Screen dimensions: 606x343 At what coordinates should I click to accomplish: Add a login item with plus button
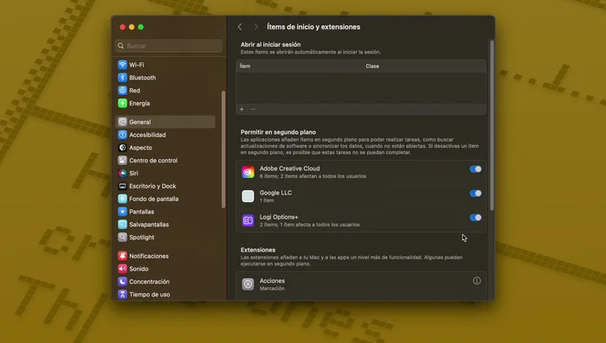[x=242, y=109]
